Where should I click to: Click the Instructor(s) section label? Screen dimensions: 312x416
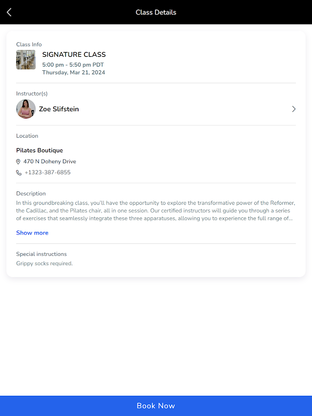32,94
